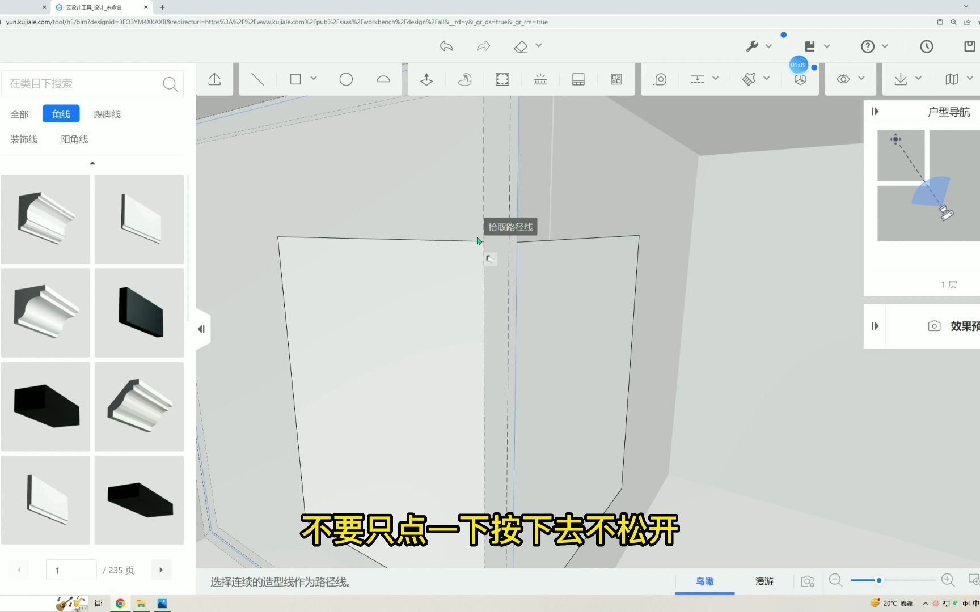Click the zoom in magnifier button
980x612 pixels.
948,580
